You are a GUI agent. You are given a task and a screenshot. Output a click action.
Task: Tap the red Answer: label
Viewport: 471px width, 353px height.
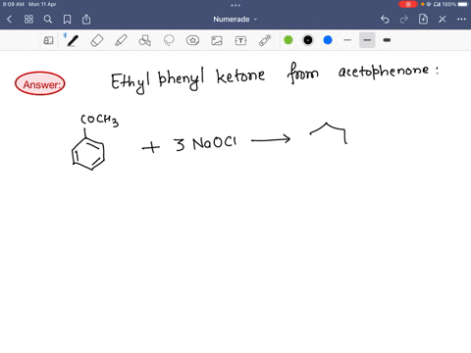coord(40,83)
